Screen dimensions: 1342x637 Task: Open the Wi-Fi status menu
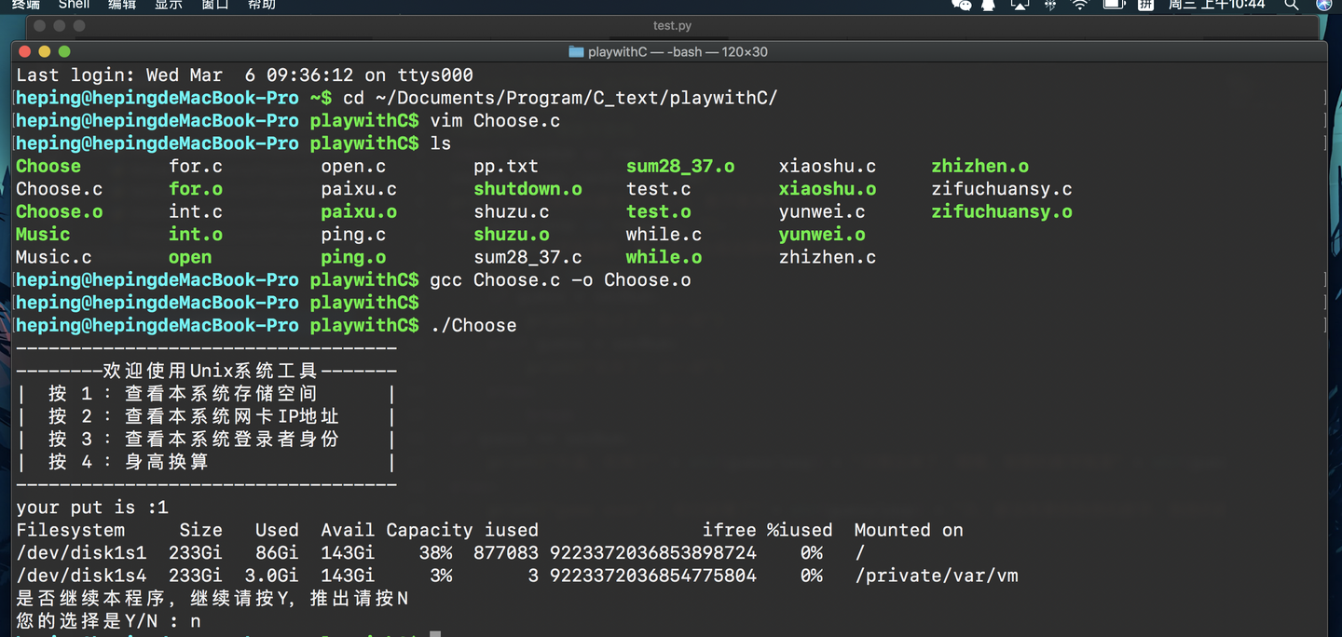coord(1080,5)
